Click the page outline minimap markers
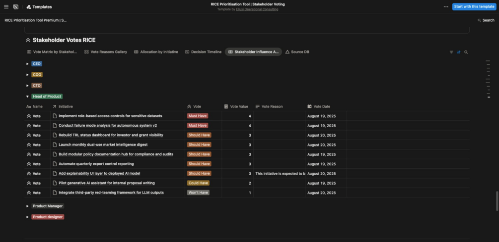 click(x=488, y=79)
